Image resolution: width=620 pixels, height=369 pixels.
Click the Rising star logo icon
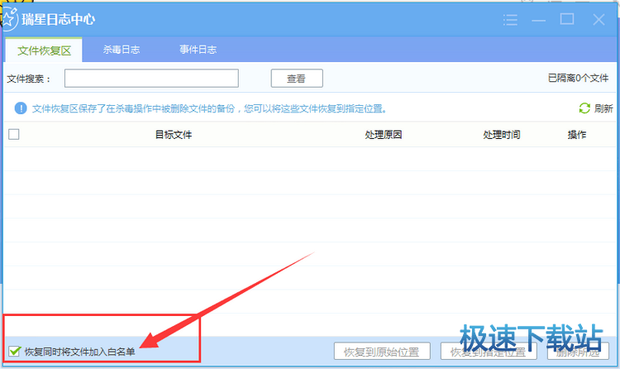tap(9, 18)
